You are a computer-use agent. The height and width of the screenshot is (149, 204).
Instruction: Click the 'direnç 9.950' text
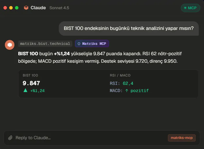163,61
